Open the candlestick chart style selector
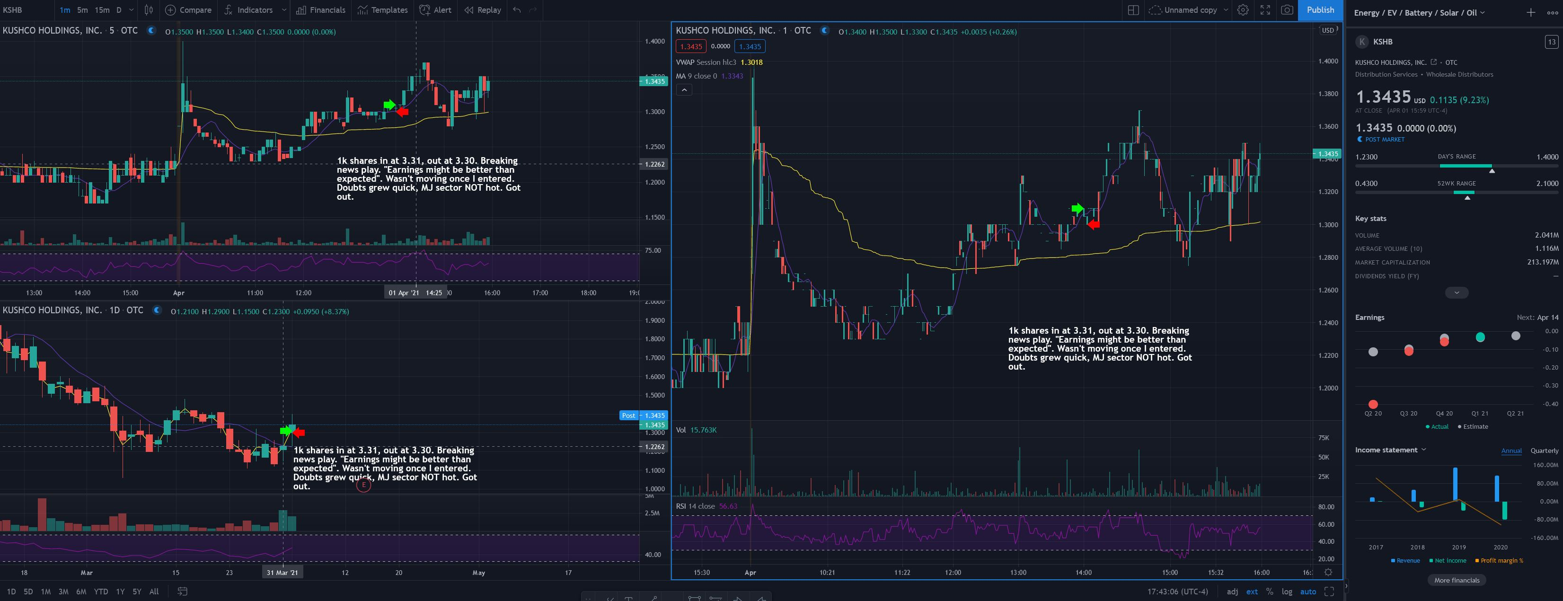Image resolution: width=1563 pixels, height=601 pixels. click(x=149, y=10)
